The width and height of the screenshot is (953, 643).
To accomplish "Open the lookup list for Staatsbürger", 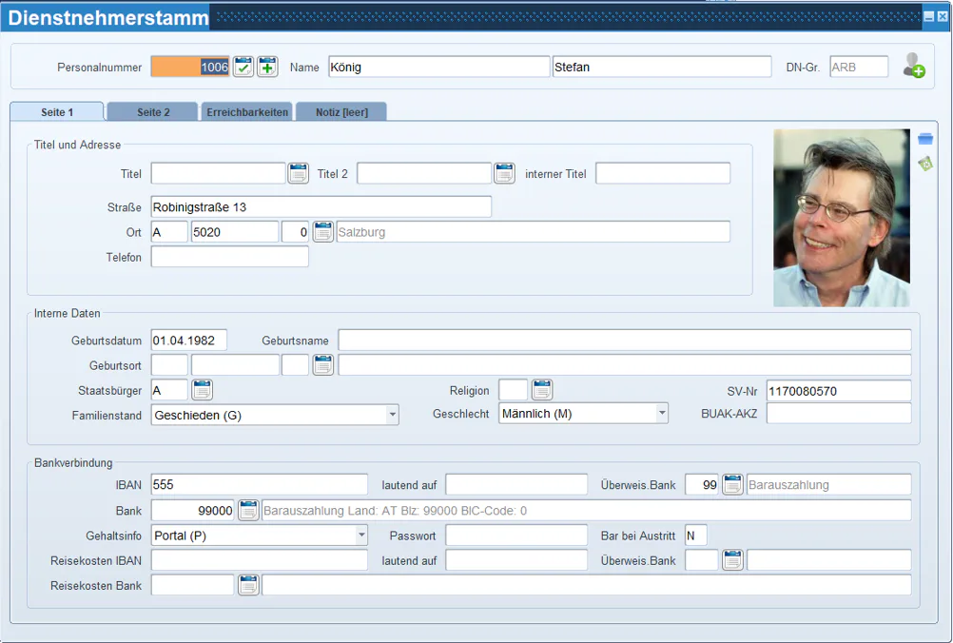I will point(202,390).
